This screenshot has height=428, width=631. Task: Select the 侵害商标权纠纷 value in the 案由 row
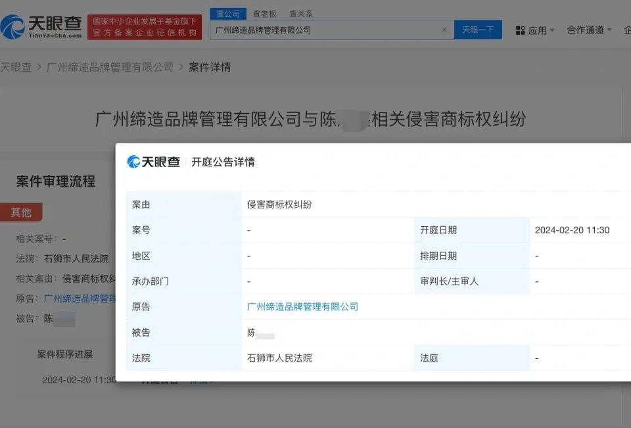pyautogui.click(x=279, y=204)
